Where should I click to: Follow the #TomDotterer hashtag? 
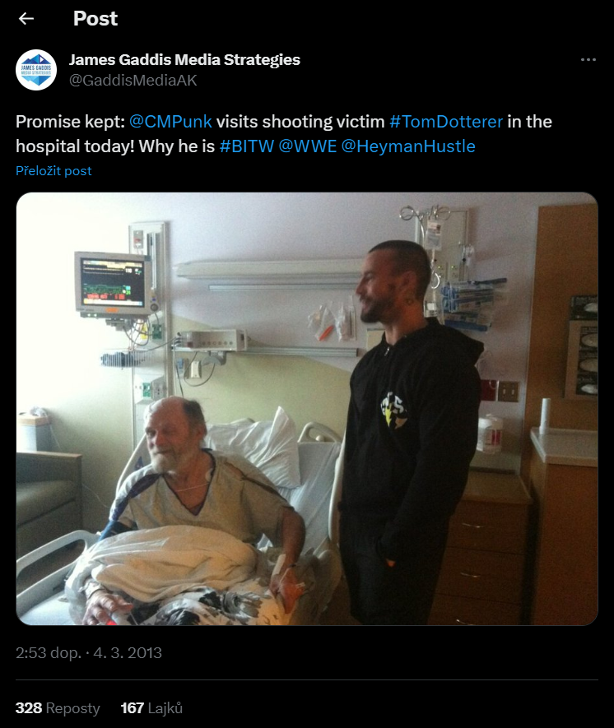pyautogui.click(x=446, y=122)
